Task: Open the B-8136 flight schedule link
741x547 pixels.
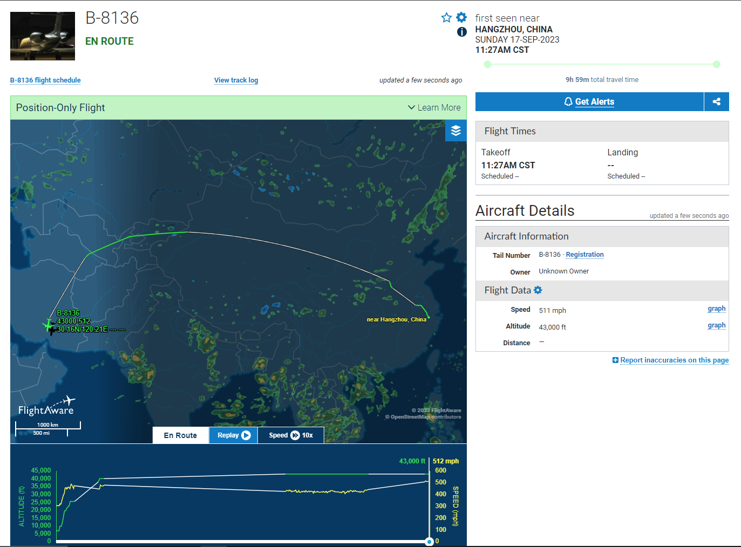Action: [x=45, y=80]
